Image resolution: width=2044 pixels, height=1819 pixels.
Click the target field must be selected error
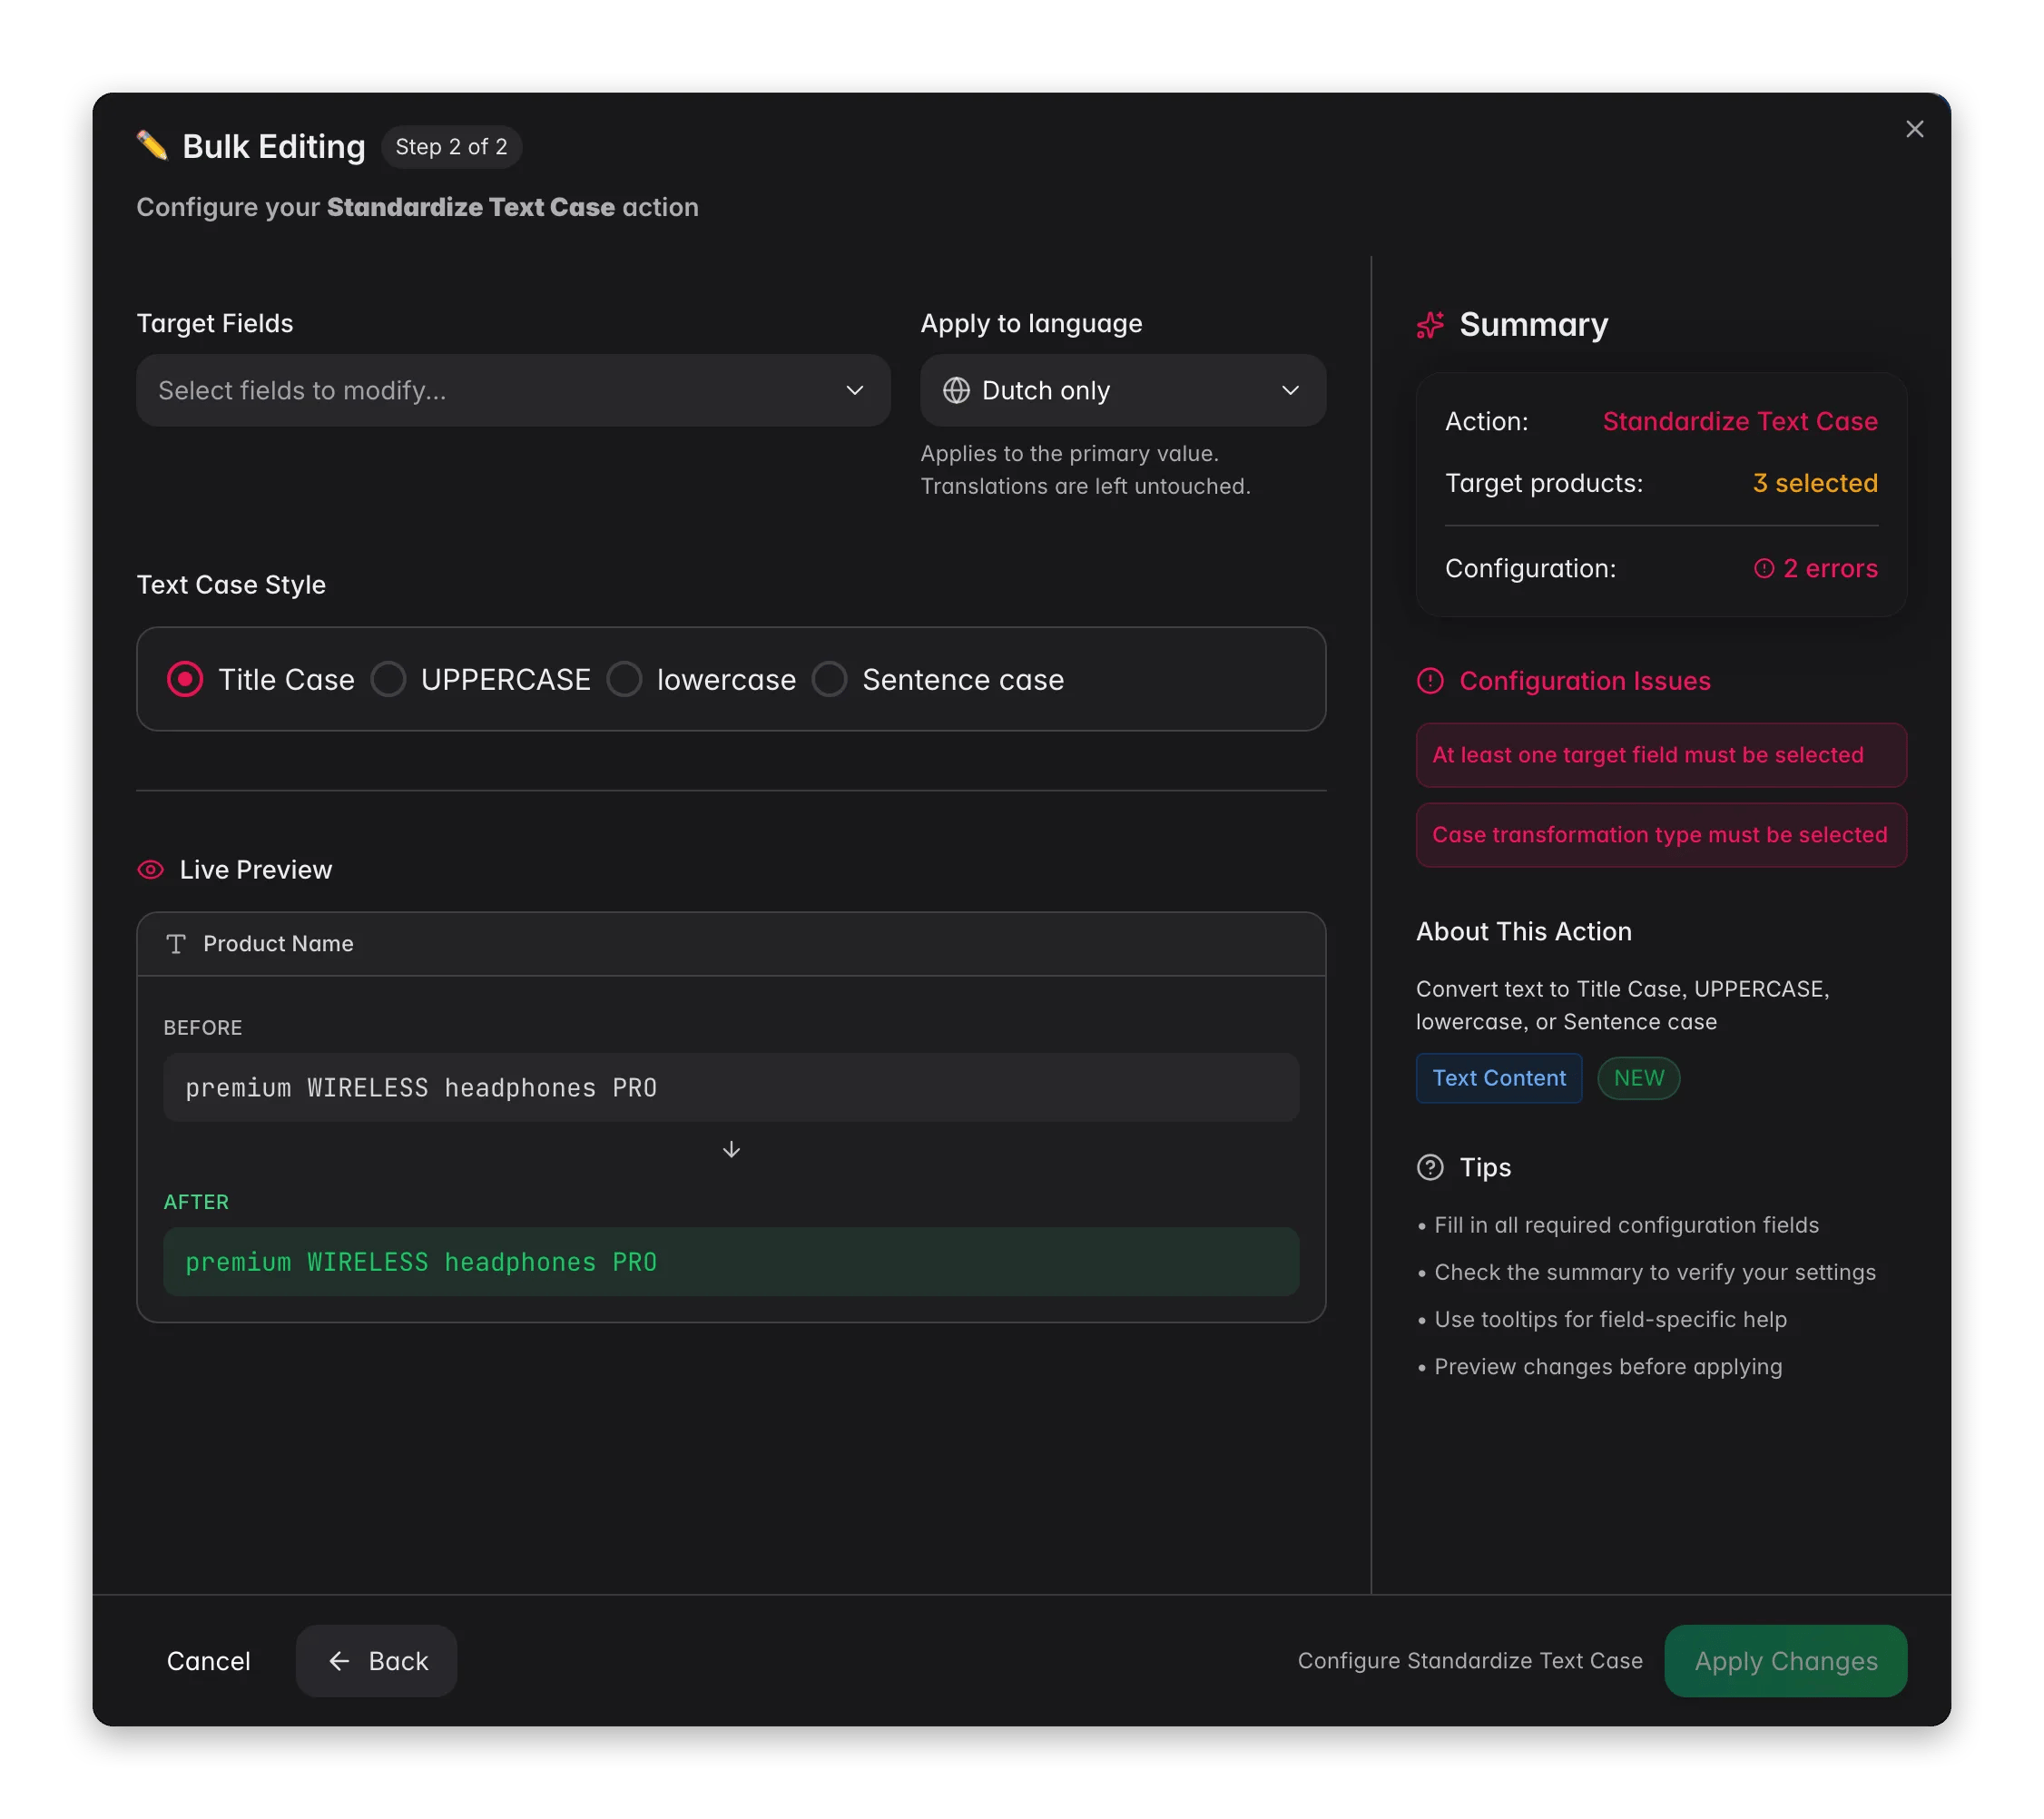1661,755
